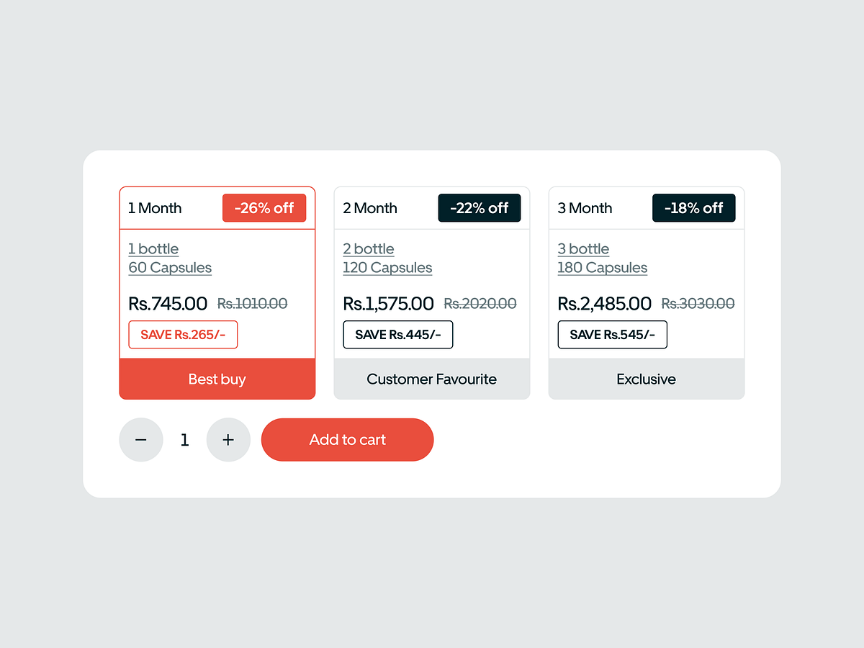Open the 120 Capsules link

click(387, 267)
